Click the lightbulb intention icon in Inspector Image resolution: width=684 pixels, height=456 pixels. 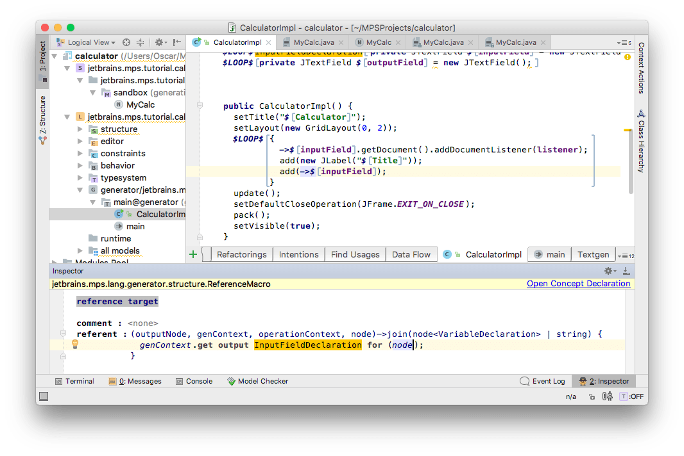(x=74, y=345)
